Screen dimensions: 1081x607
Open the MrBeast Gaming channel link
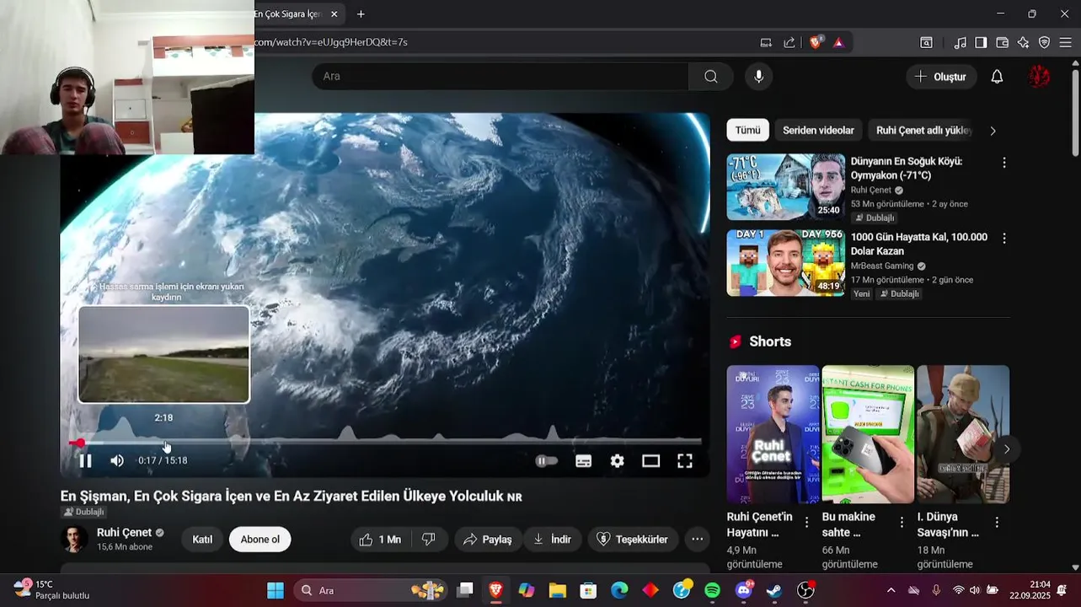coord(882,266)
